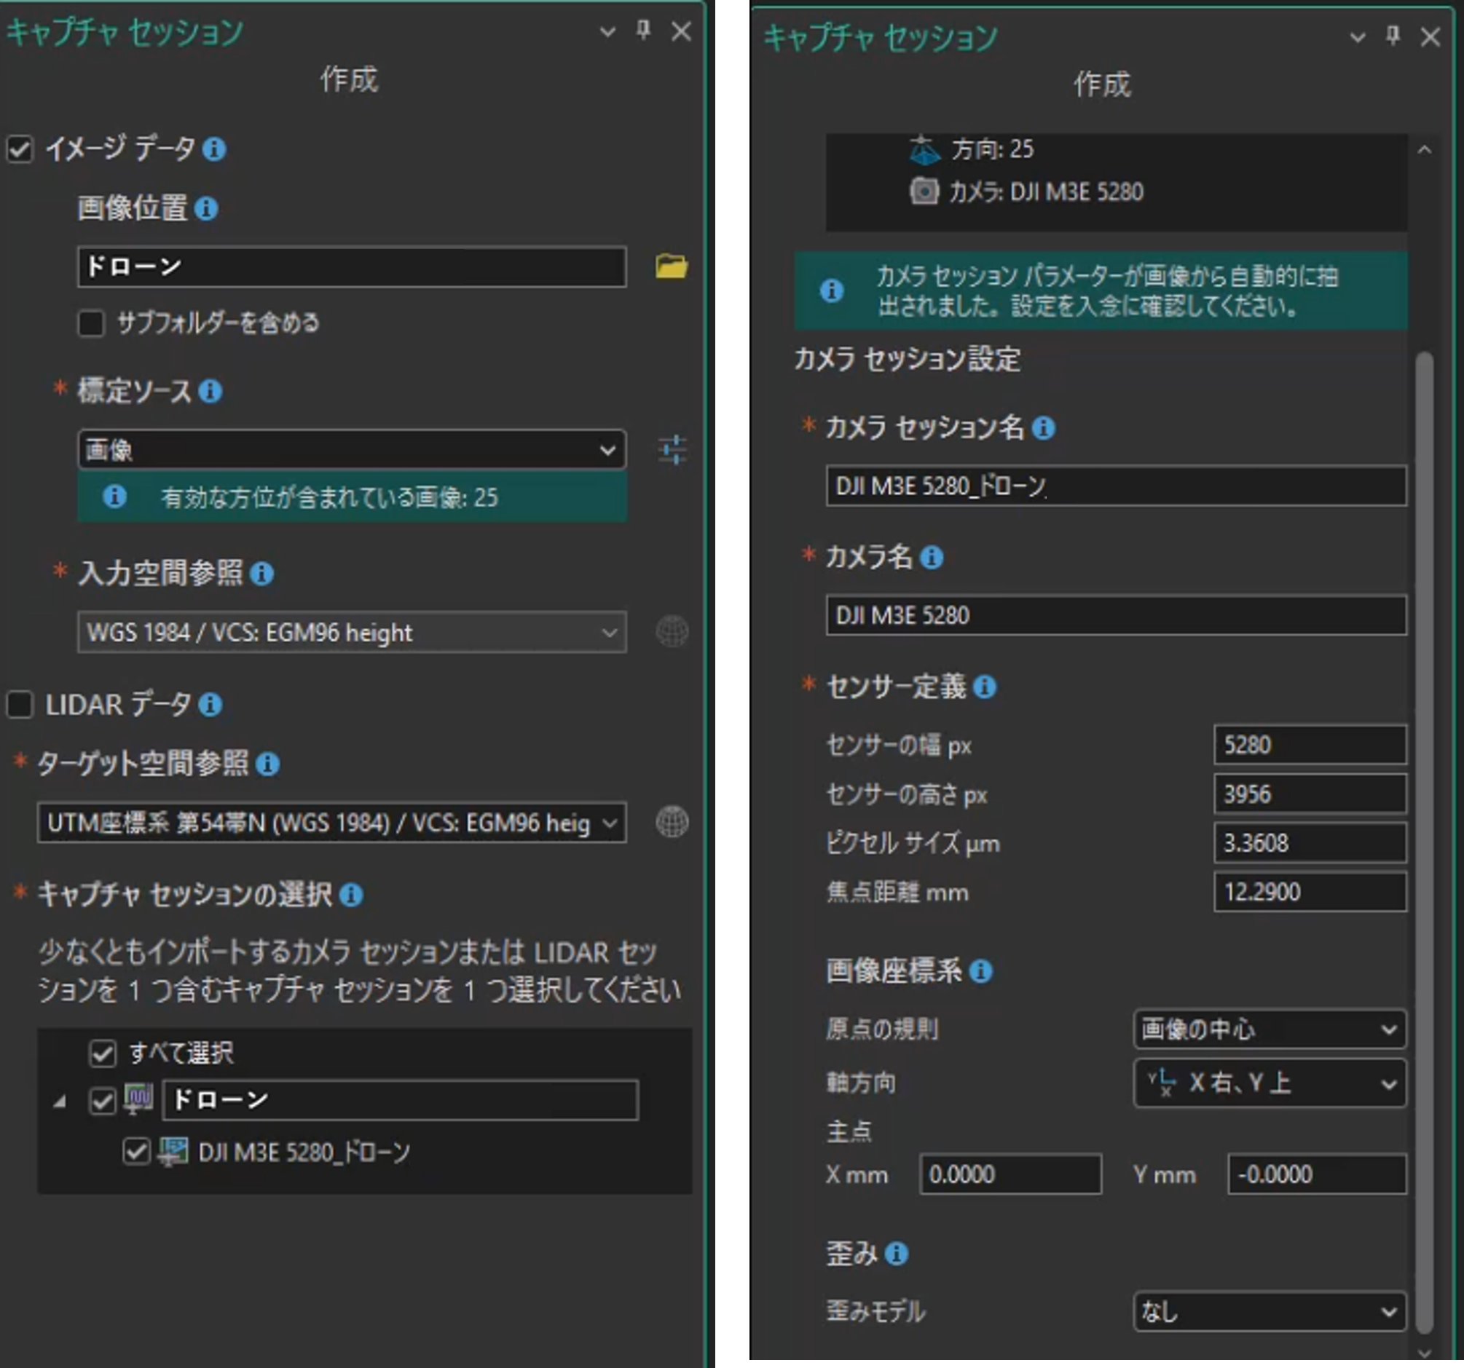Open the calibration settings sliders icon next to 標定ソース
Image resolution: width=1464 pixels, height=1368 pixels.
click(672, 449)
